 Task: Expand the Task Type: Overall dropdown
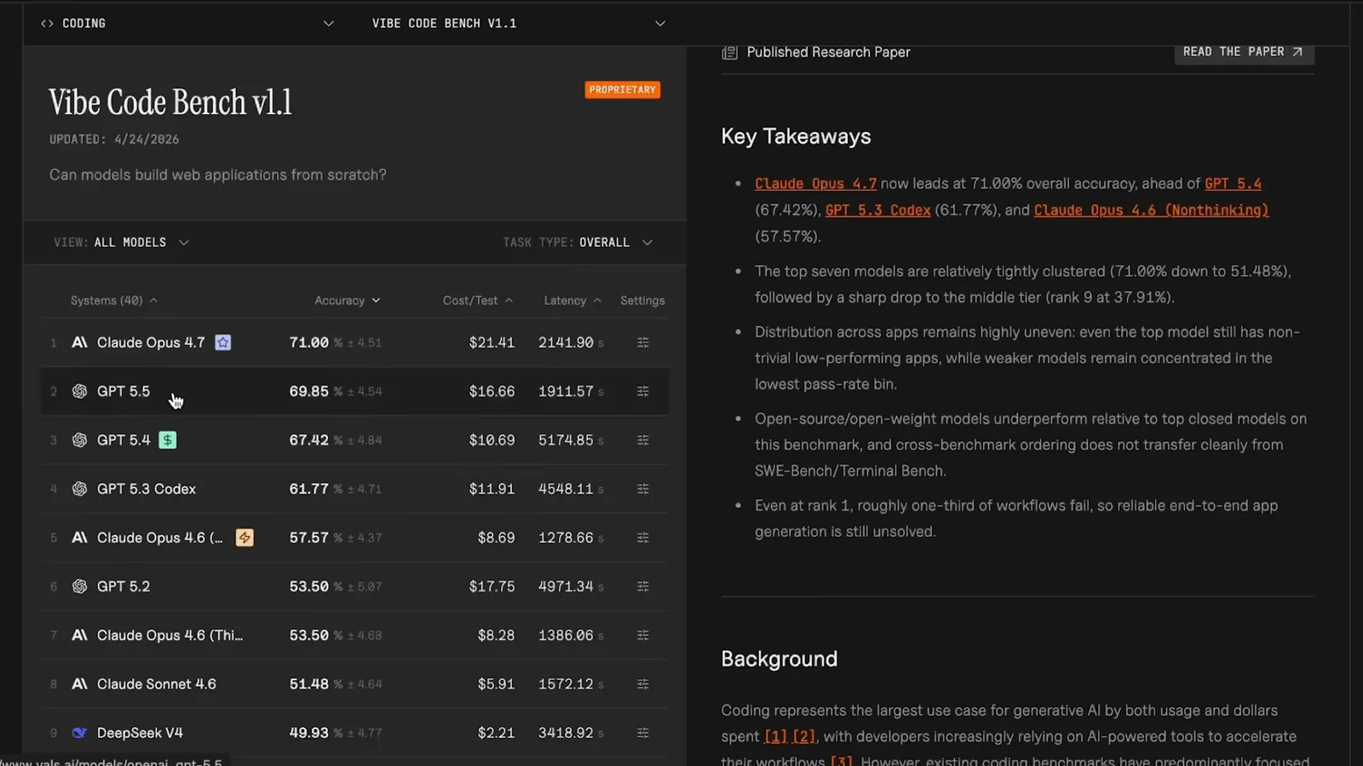click(578, 243)
